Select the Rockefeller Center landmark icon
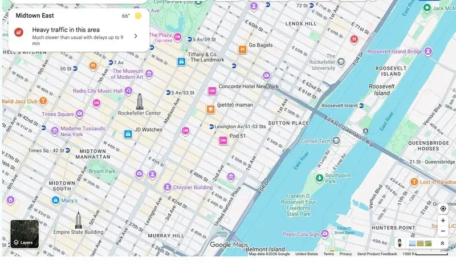 pos(140,101)
